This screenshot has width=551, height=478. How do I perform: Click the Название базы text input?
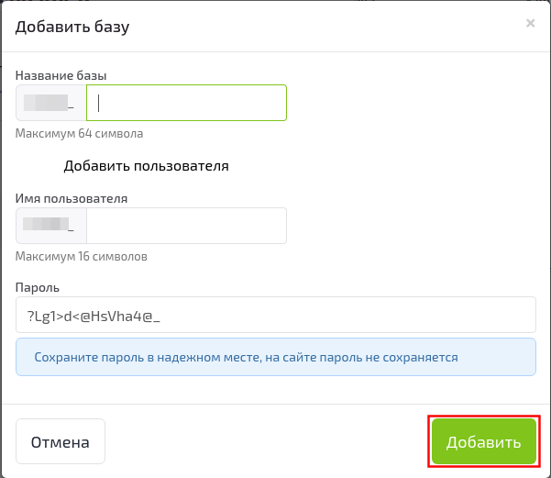pos(186,103)
